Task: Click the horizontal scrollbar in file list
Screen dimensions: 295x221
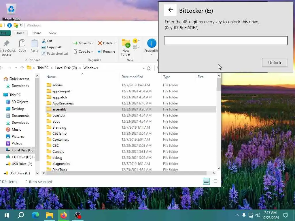Action: click(x=126, y=173)
